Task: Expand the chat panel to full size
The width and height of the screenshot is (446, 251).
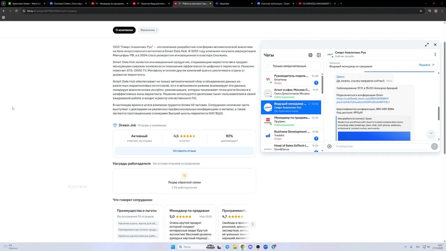Action: pyautogui.click(x=427, y=45)
